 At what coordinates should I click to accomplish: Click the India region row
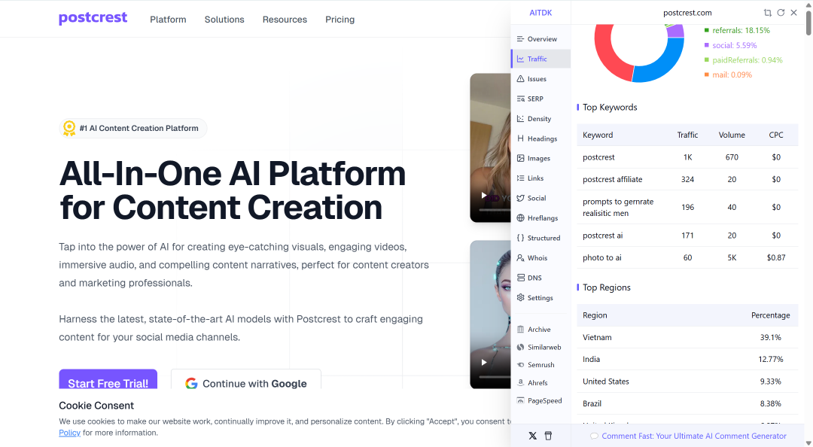pos(687,360)
